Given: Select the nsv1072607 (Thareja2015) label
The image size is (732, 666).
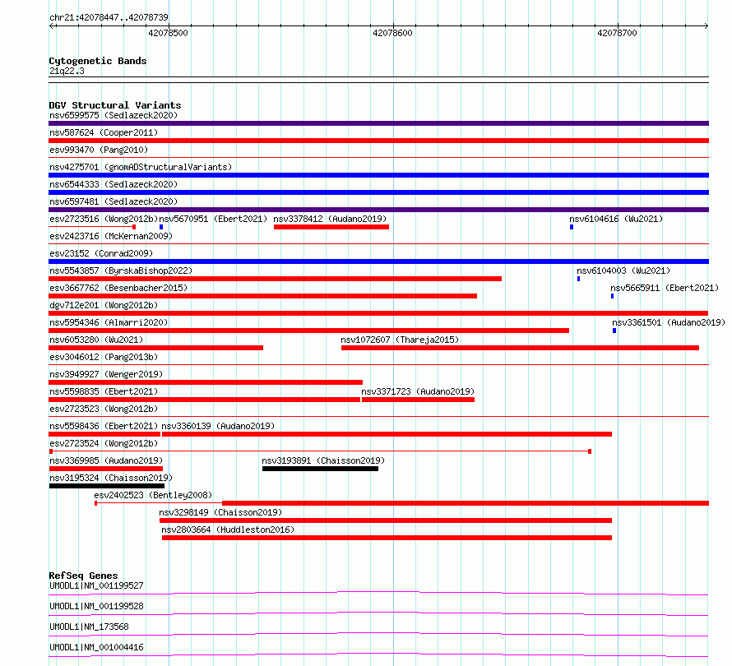Looking at the screenshot, I should tap(400, 340).
